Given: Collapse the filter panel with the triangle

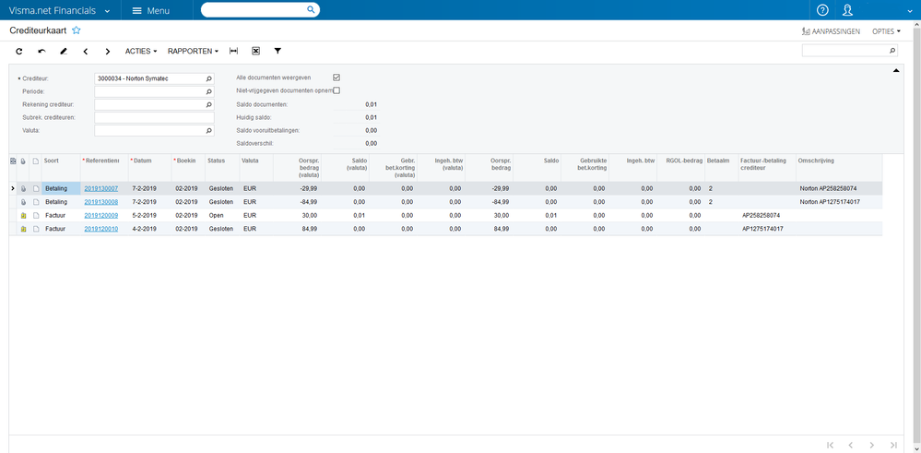Looking at the screenshot, I should point(894,70).
